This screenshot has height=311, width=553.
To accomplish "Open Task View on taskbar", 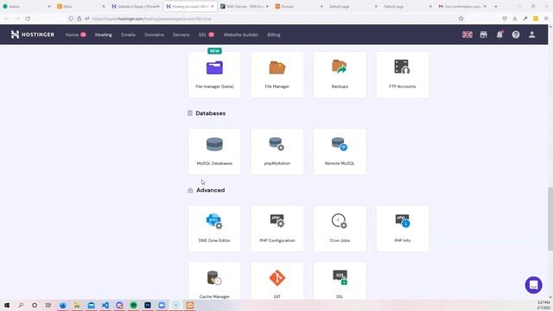I will pyautogui.click(x=48, y=305).
